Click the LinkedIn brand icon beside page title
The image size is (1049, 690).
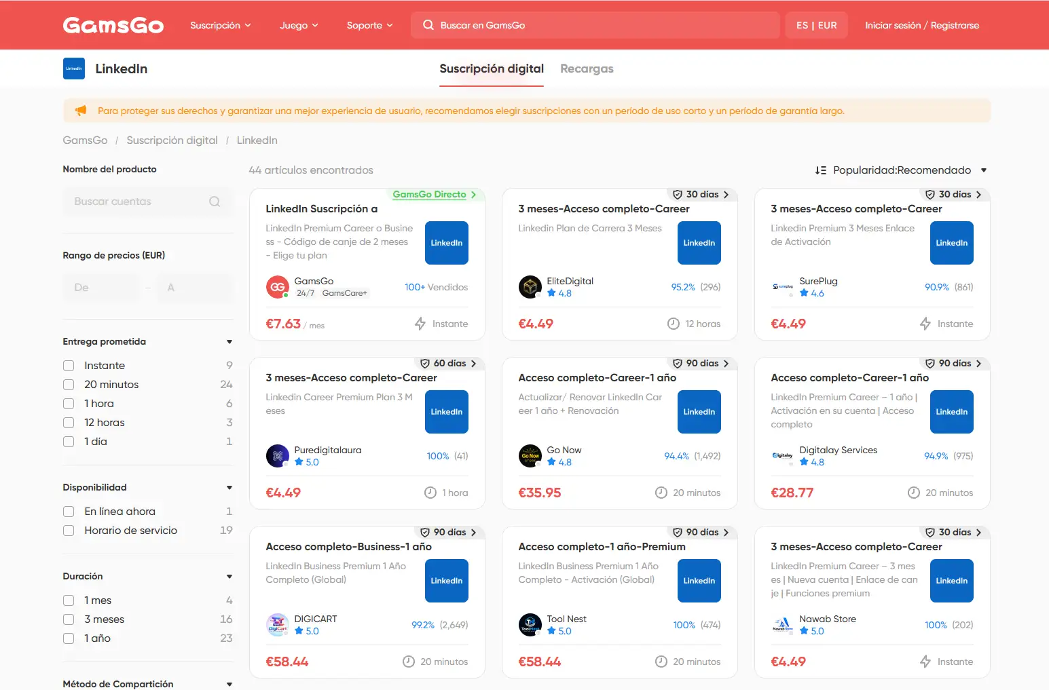74,69
